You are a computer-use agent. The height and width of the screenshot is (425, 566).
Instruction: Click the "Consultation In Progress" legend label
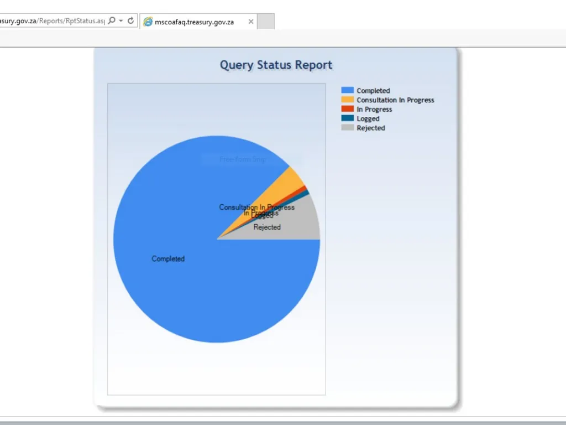395,100
